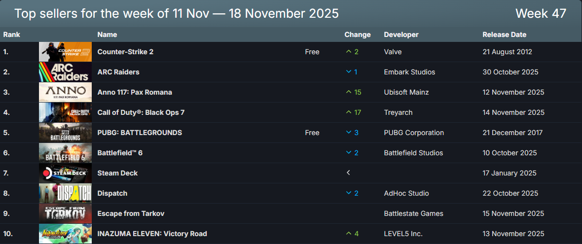
Task: Click the Counter-Strike 2 game thumbnail
Action: 65,52
